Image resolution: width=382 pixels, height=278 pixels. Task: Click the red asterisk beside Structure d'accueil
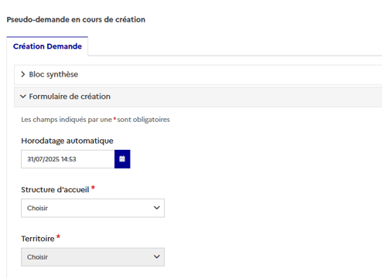coord(93,188)
